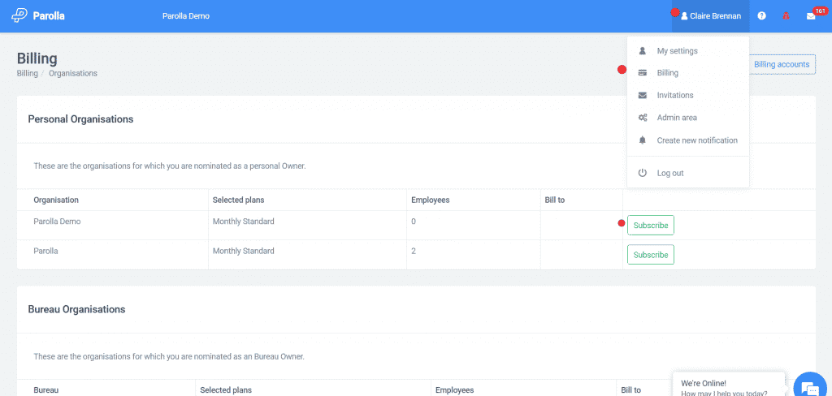Click the Parolla brand name

coord(49,16)
